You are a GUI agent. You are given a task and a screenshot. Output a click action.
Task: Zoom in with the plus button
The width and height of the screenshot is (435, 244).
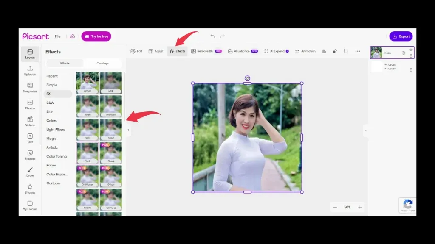(x=360, y=207)
